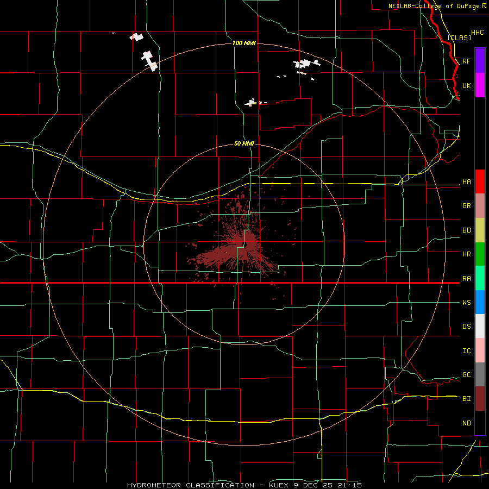Click the white DS legend swatch

[x=480, y=326]
